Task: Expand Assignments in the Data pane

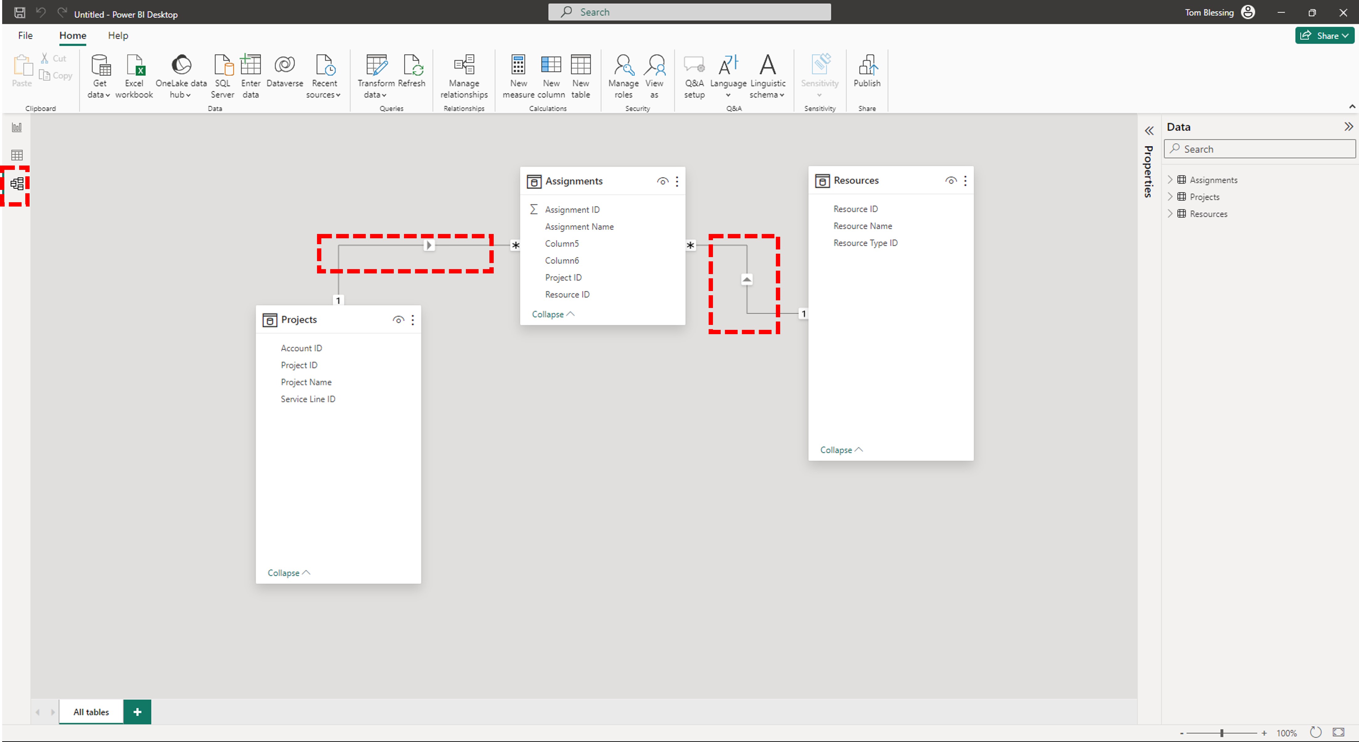Action: 1171,179
